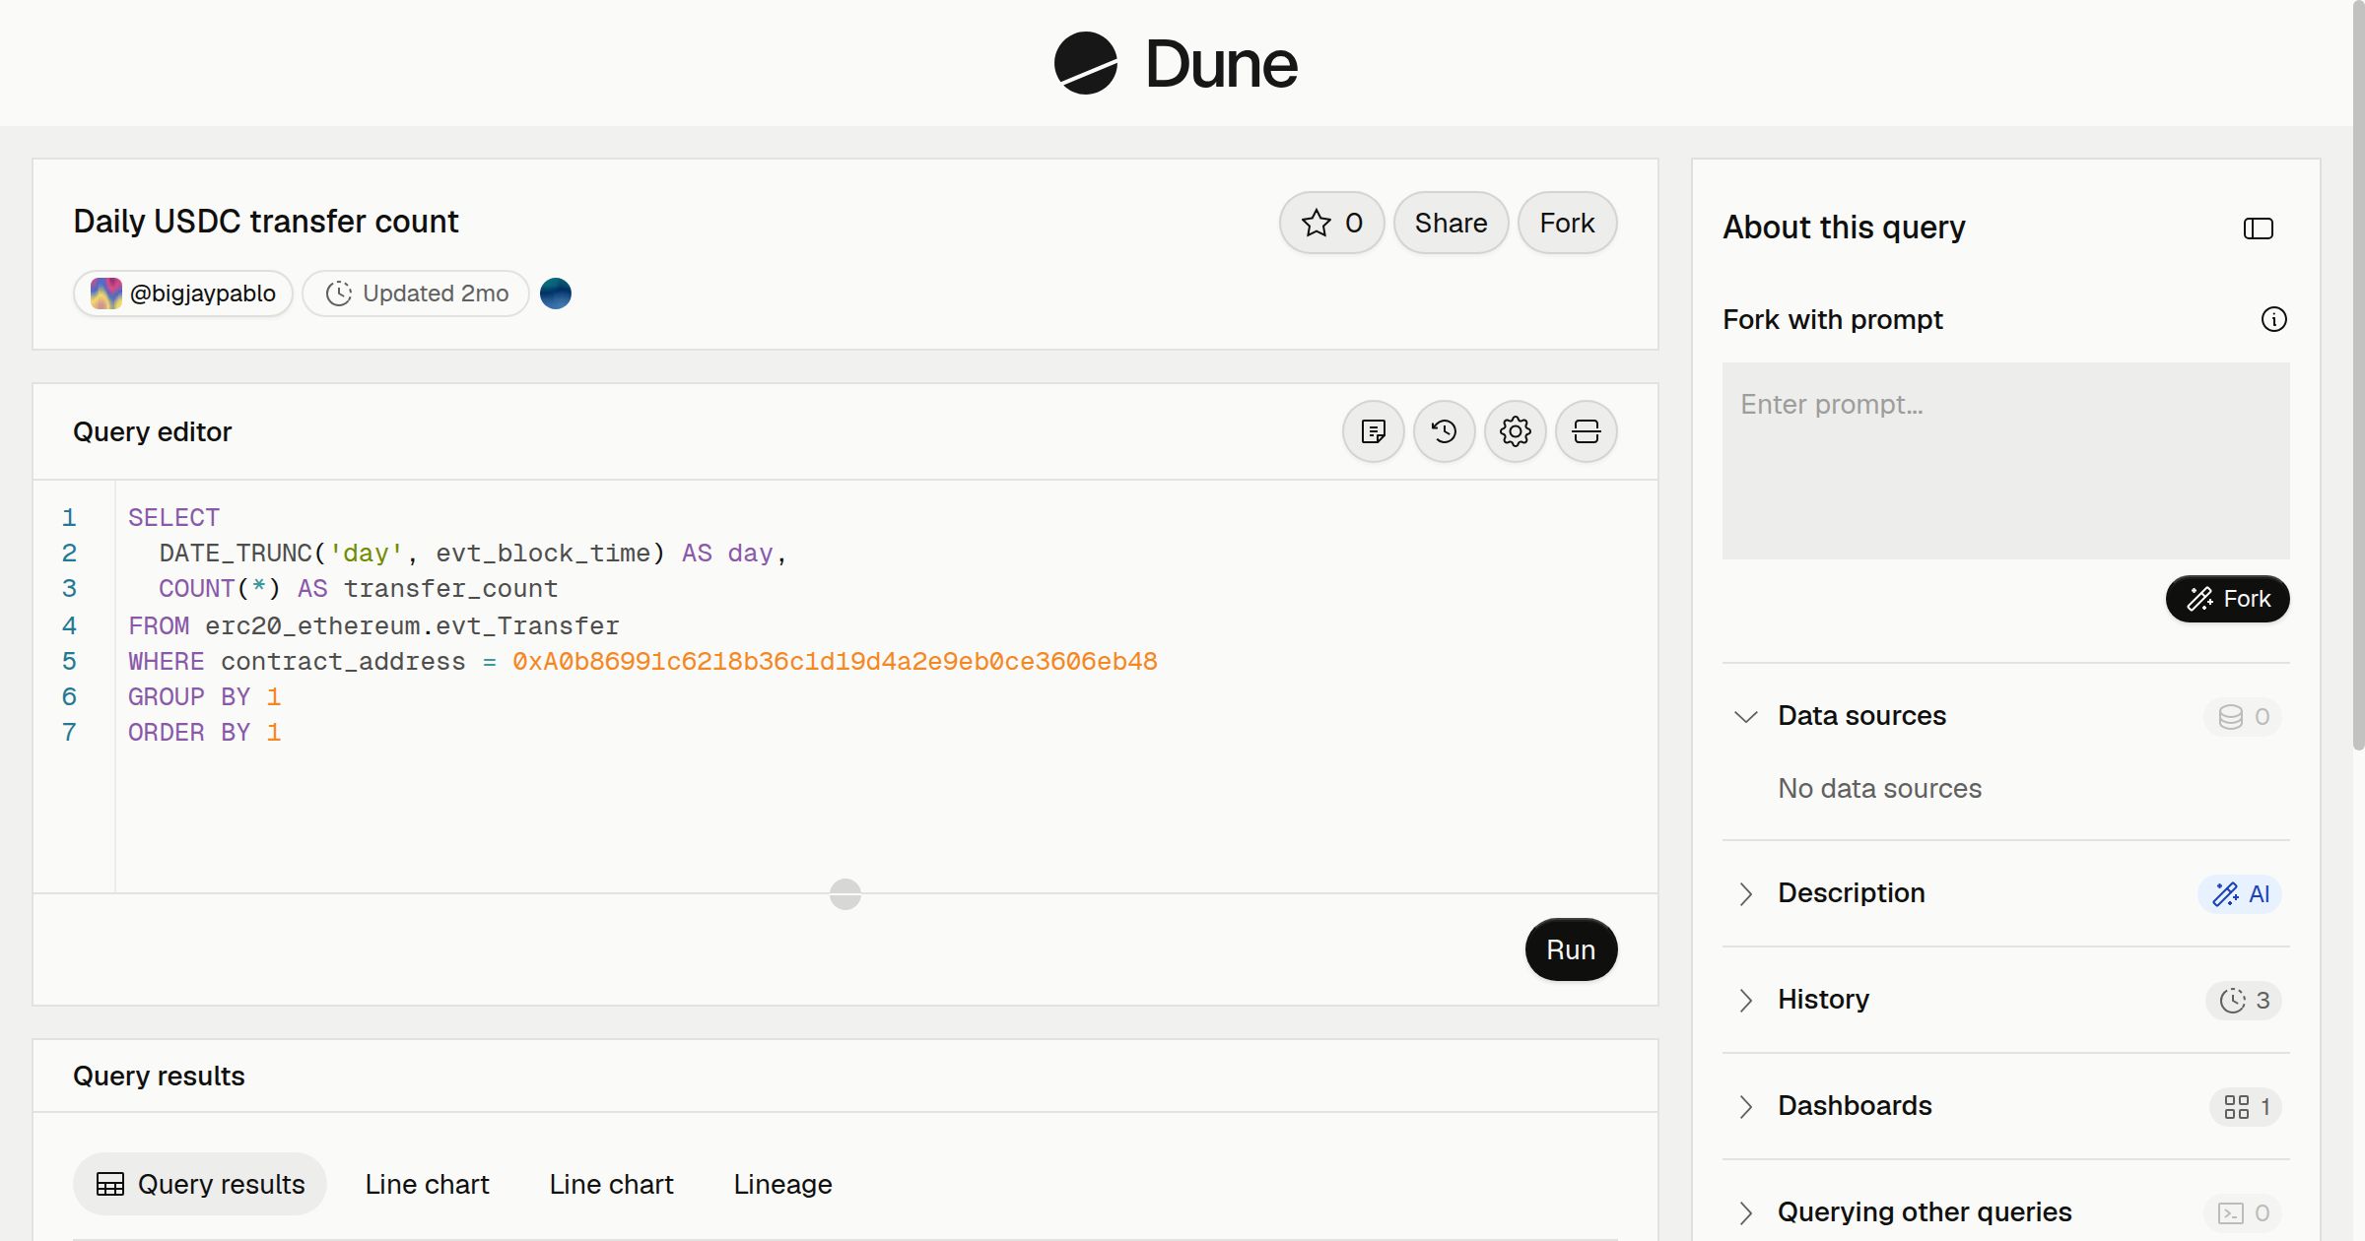Open the Lineage tab
The image size is (2365, 1241).
tap(782, 1184)
